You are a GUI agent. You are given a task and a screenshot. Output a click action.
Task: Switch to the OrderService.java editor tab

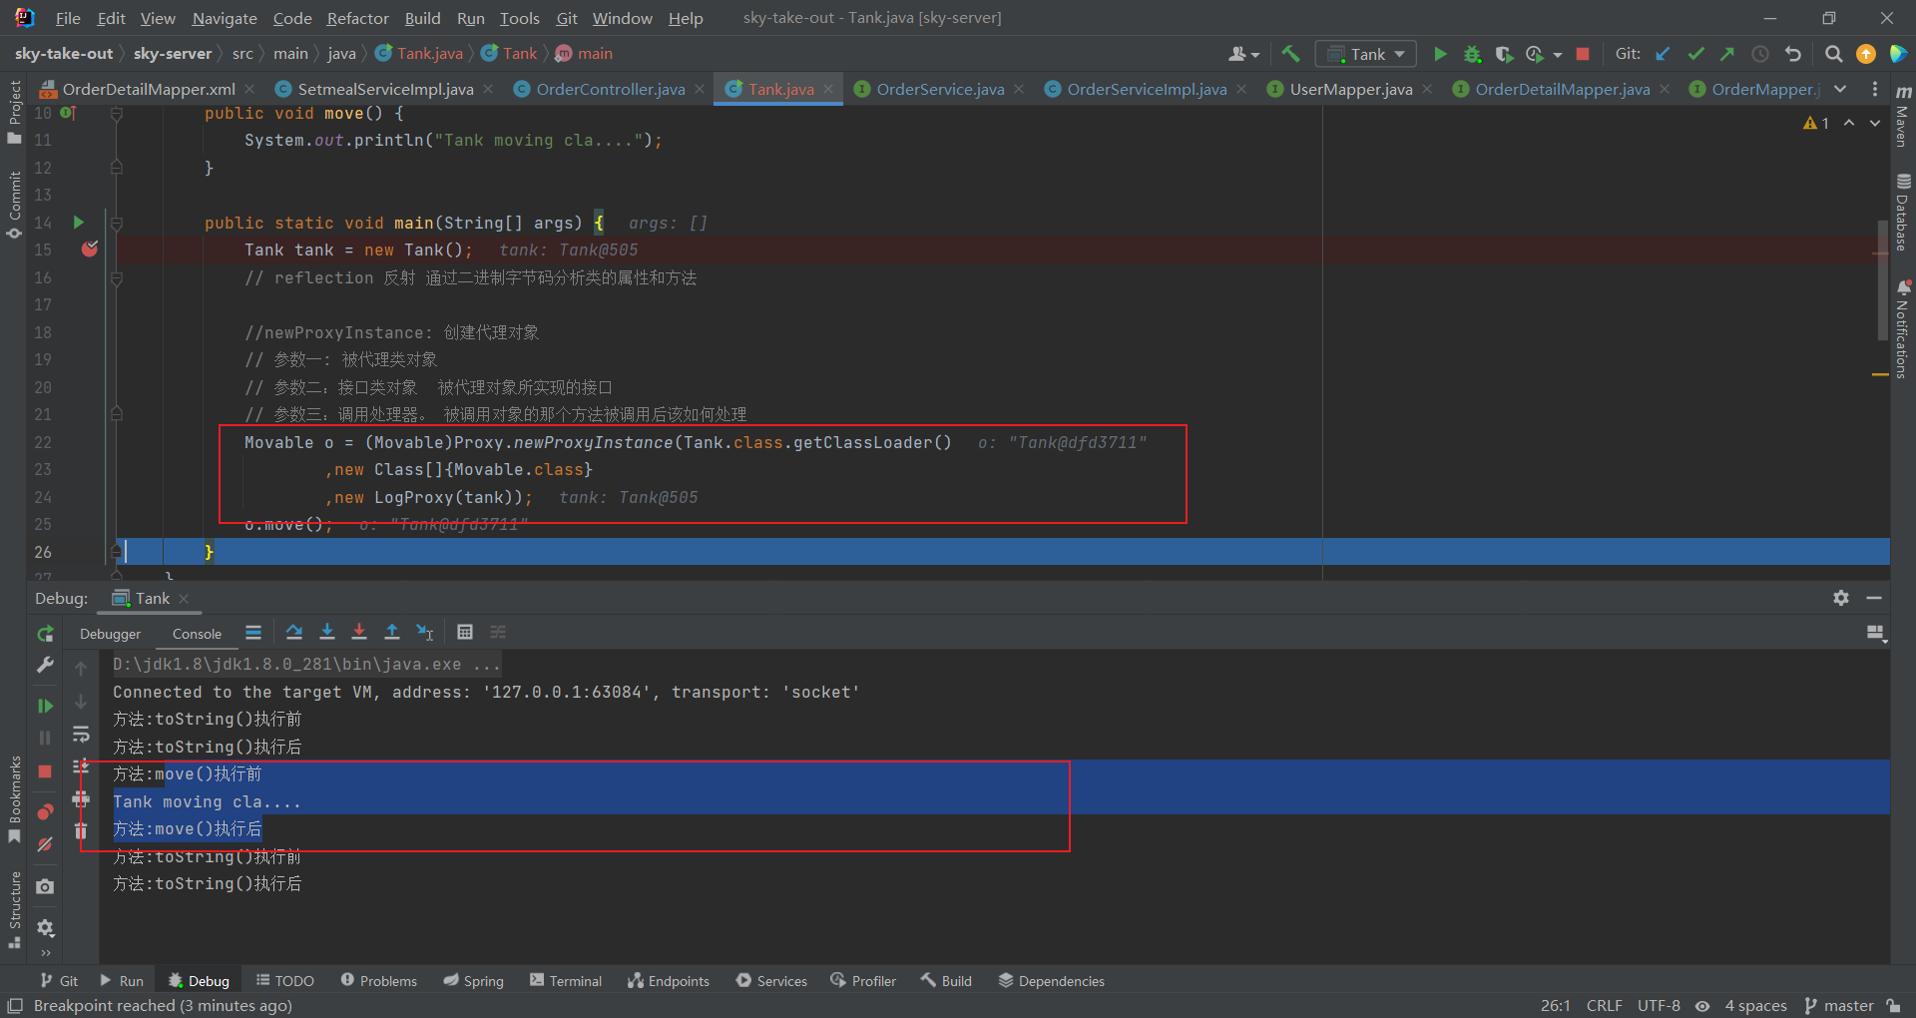938,89
